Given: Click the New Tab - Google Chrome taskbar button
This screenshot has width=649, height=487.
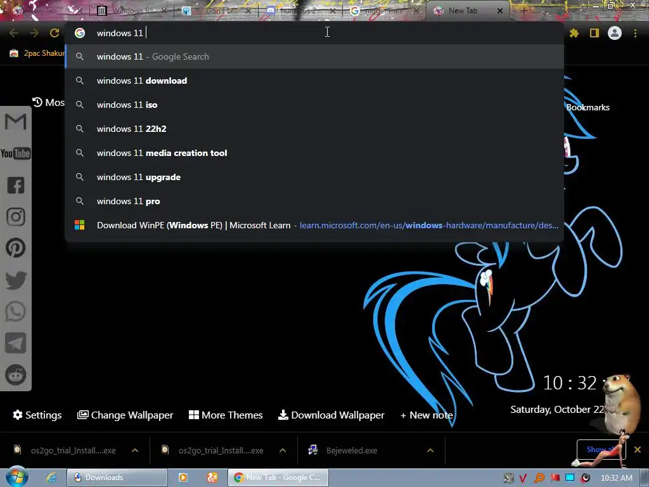Looking at the screenshot, I should click(278, 477).
